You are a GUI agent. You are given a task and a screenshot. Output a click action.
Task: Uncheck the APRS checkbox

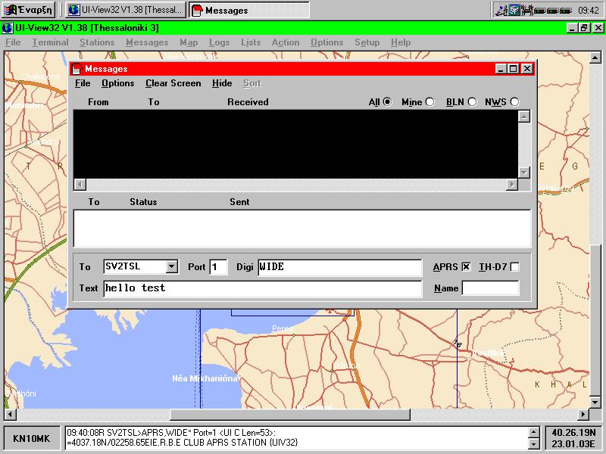(x=467, y=267)
